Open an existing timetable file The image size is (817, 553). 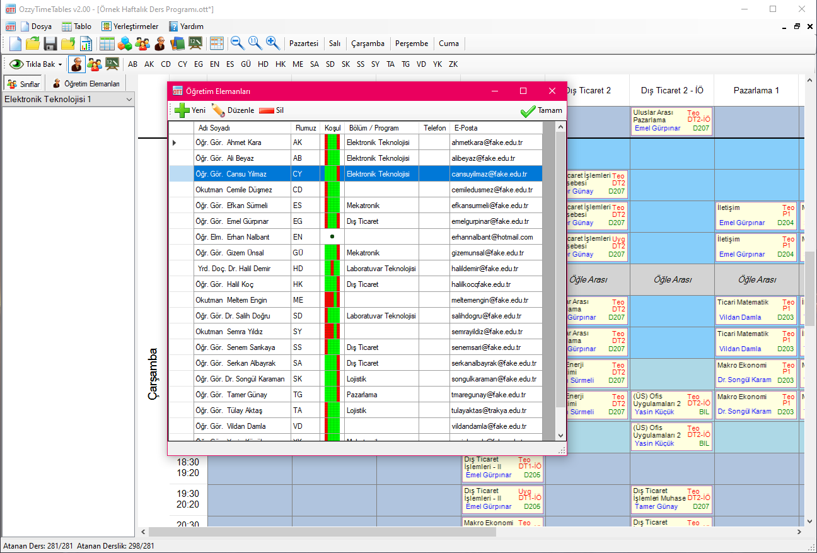(32, 43)
